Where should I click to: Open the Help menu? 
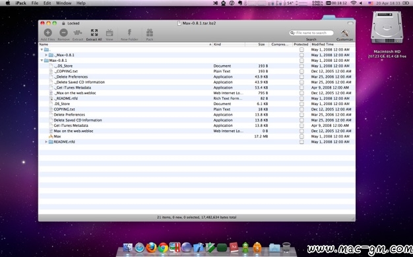(x=81, y=3)
